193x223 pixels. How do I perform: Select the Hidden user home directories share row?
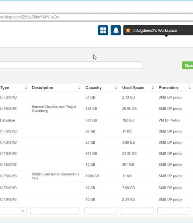coord(96,176)
